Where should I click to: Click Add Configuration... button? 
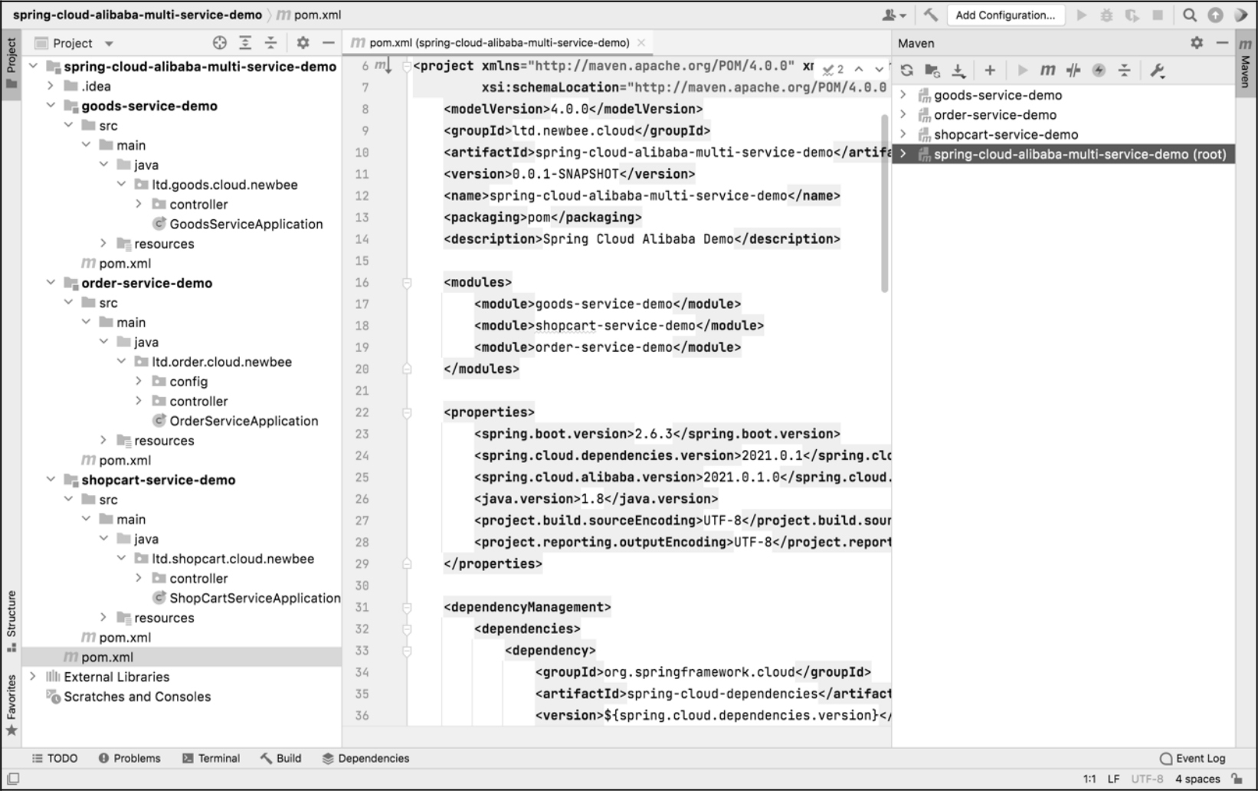coord(1005,15)
